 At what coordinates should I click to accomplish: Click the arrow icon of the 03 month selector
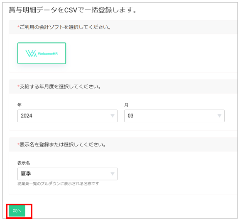[x=220, y=116]
